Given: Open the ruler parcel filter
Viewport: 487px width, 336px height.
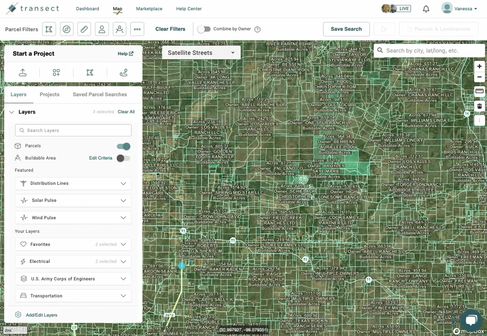Looking at the screenshot, I should pyautogui.click(x=84, y=29).
